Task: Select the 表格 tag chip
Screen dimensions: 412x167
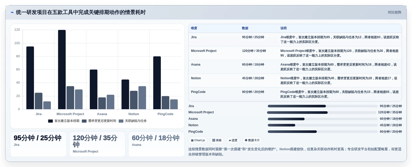Action: click(217, 140)
